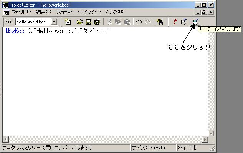Save the file with the floppy disk icon
243x153 pixels.
(89, 22)
